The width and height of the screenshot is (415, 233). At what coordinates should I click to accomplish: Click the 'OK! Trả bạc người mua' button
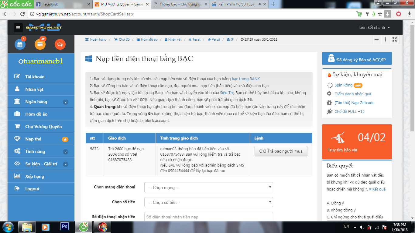[x=281, y=151]
